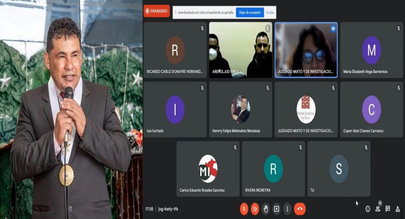Click the audio activity icon on speaking tile

tap(333, 29)
